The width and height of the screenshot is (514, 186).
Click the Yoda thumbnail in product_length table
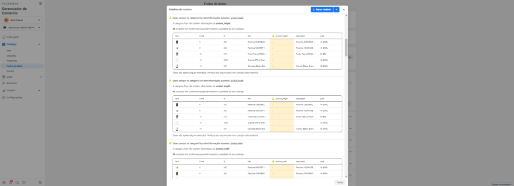point(177,111)
